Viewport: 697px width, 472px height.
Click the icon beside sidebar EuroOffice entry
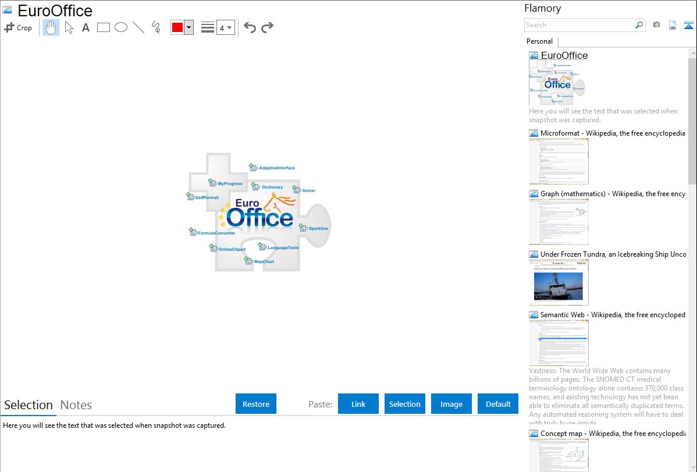tap(534, 56)
